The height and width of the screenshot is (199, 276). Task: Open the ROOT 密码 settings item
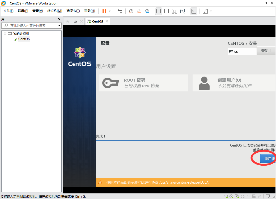(x=143, y=83)
